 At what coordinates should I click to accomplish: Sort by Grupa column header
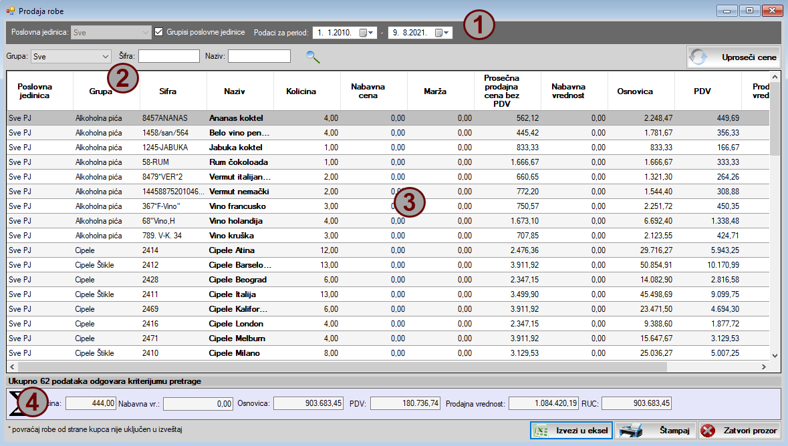pyautogui.click(x=106, y=91)
